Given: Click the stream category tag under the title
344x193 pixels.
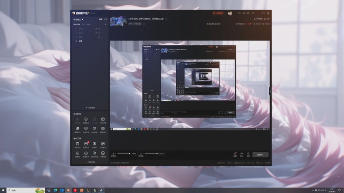Looking at the screenshot, I should pos(135,24).
